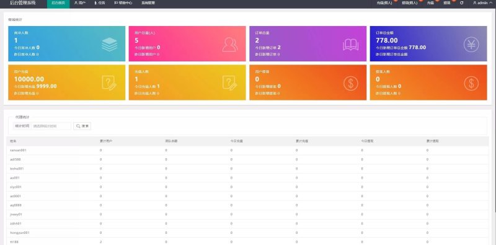The height and width of the screenshot is (245, 496).
Task: Open the 任务 menu in top navigation
Action: point(100,3)
